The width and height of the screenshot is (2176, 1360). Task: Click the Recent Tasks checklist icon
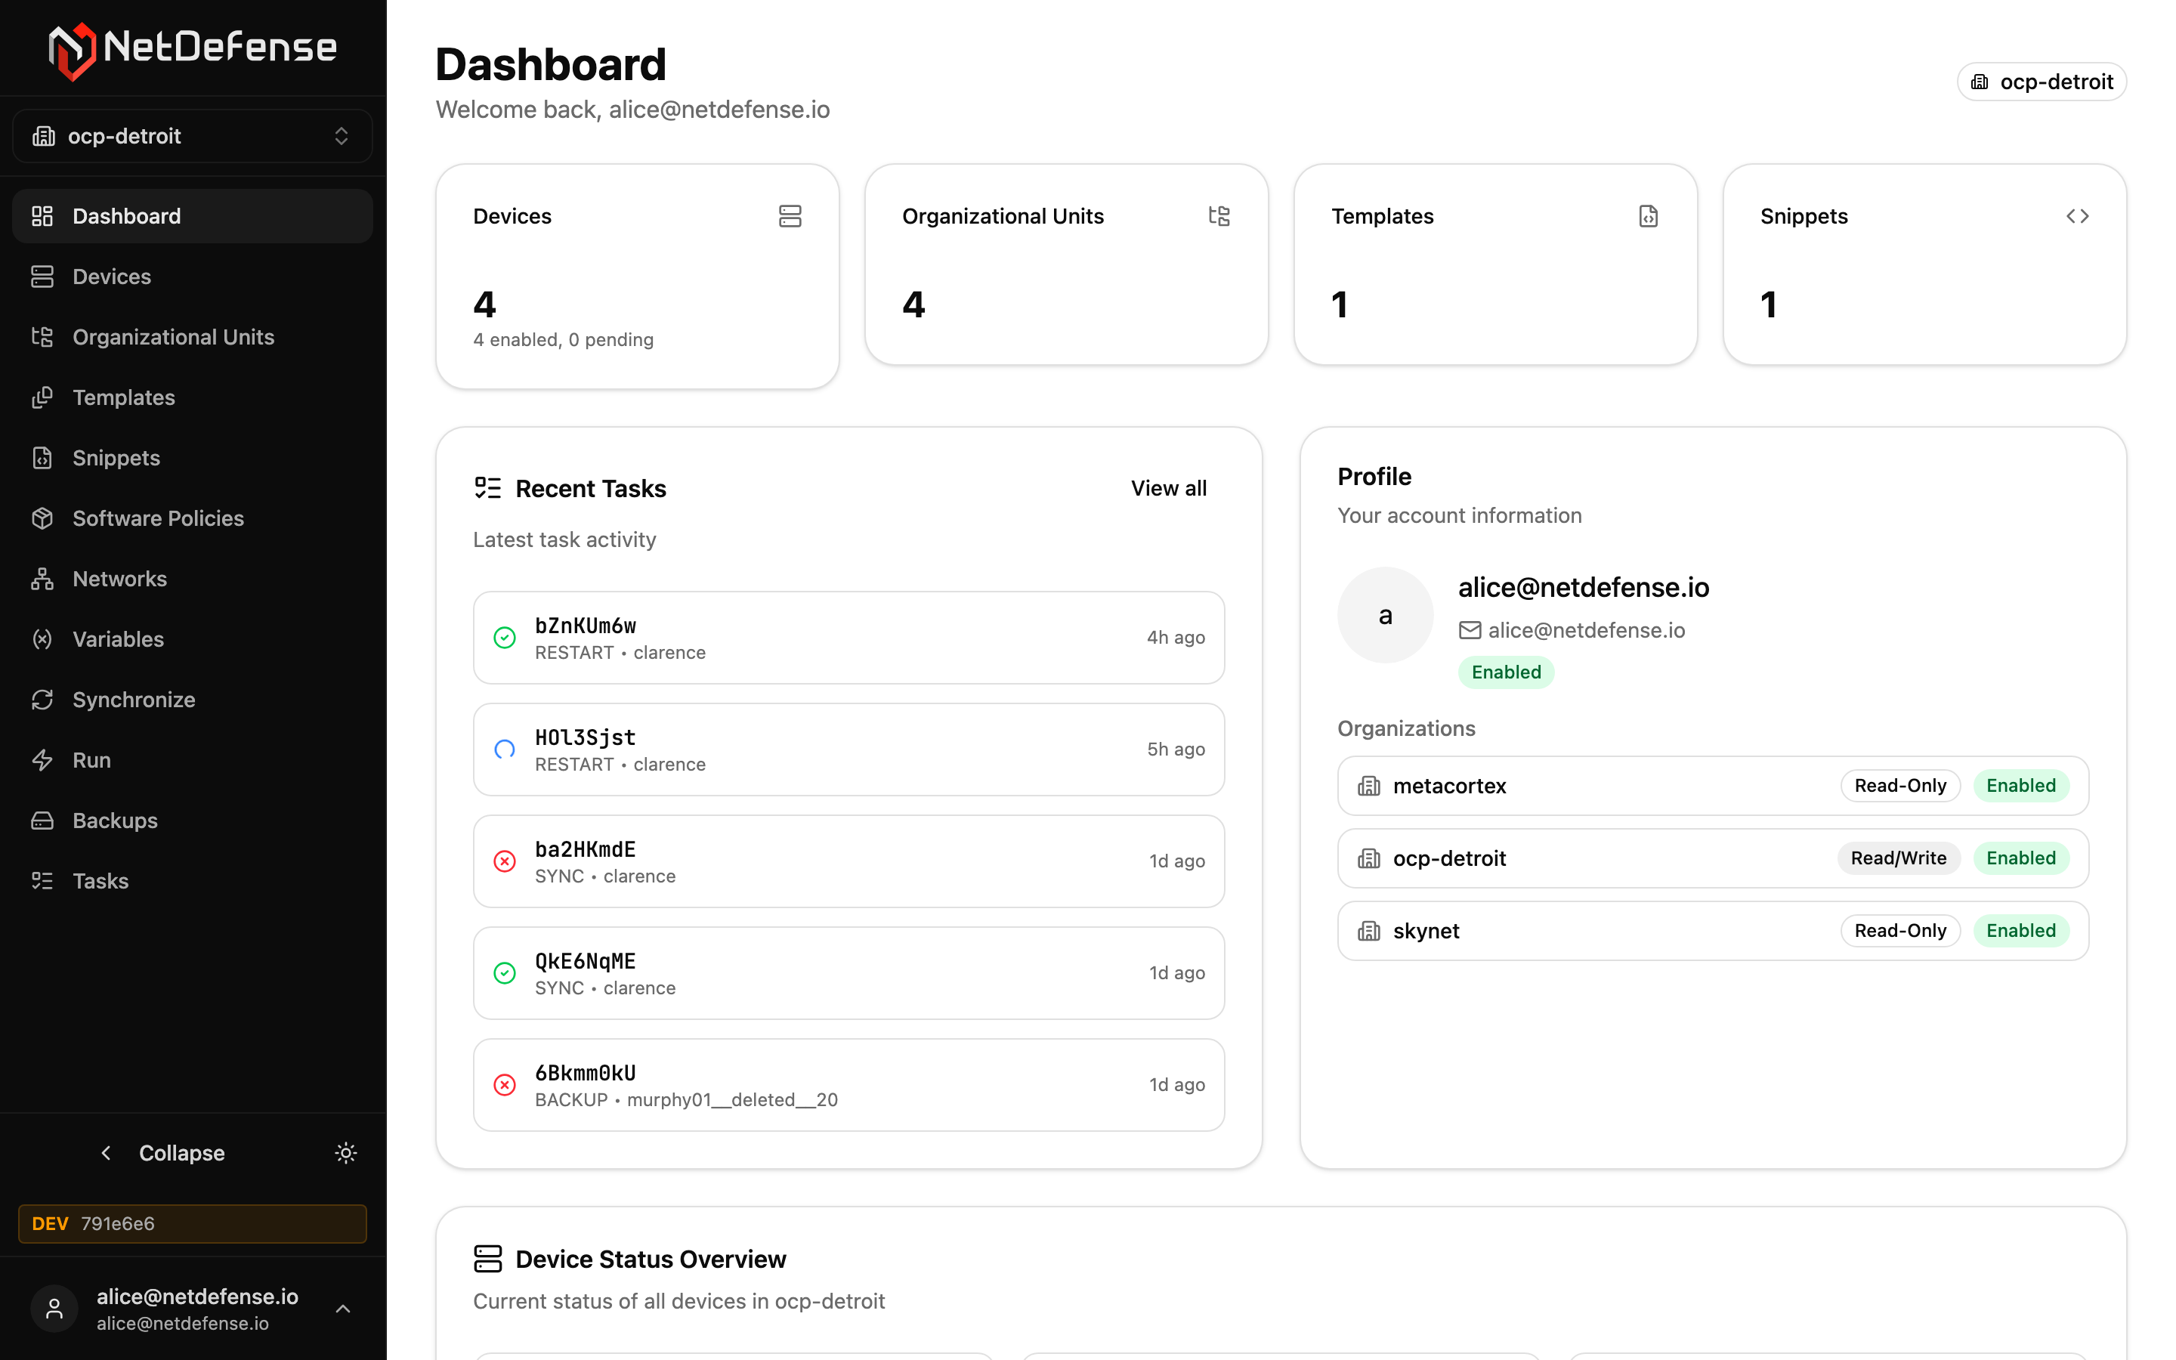tap(487, 488)
